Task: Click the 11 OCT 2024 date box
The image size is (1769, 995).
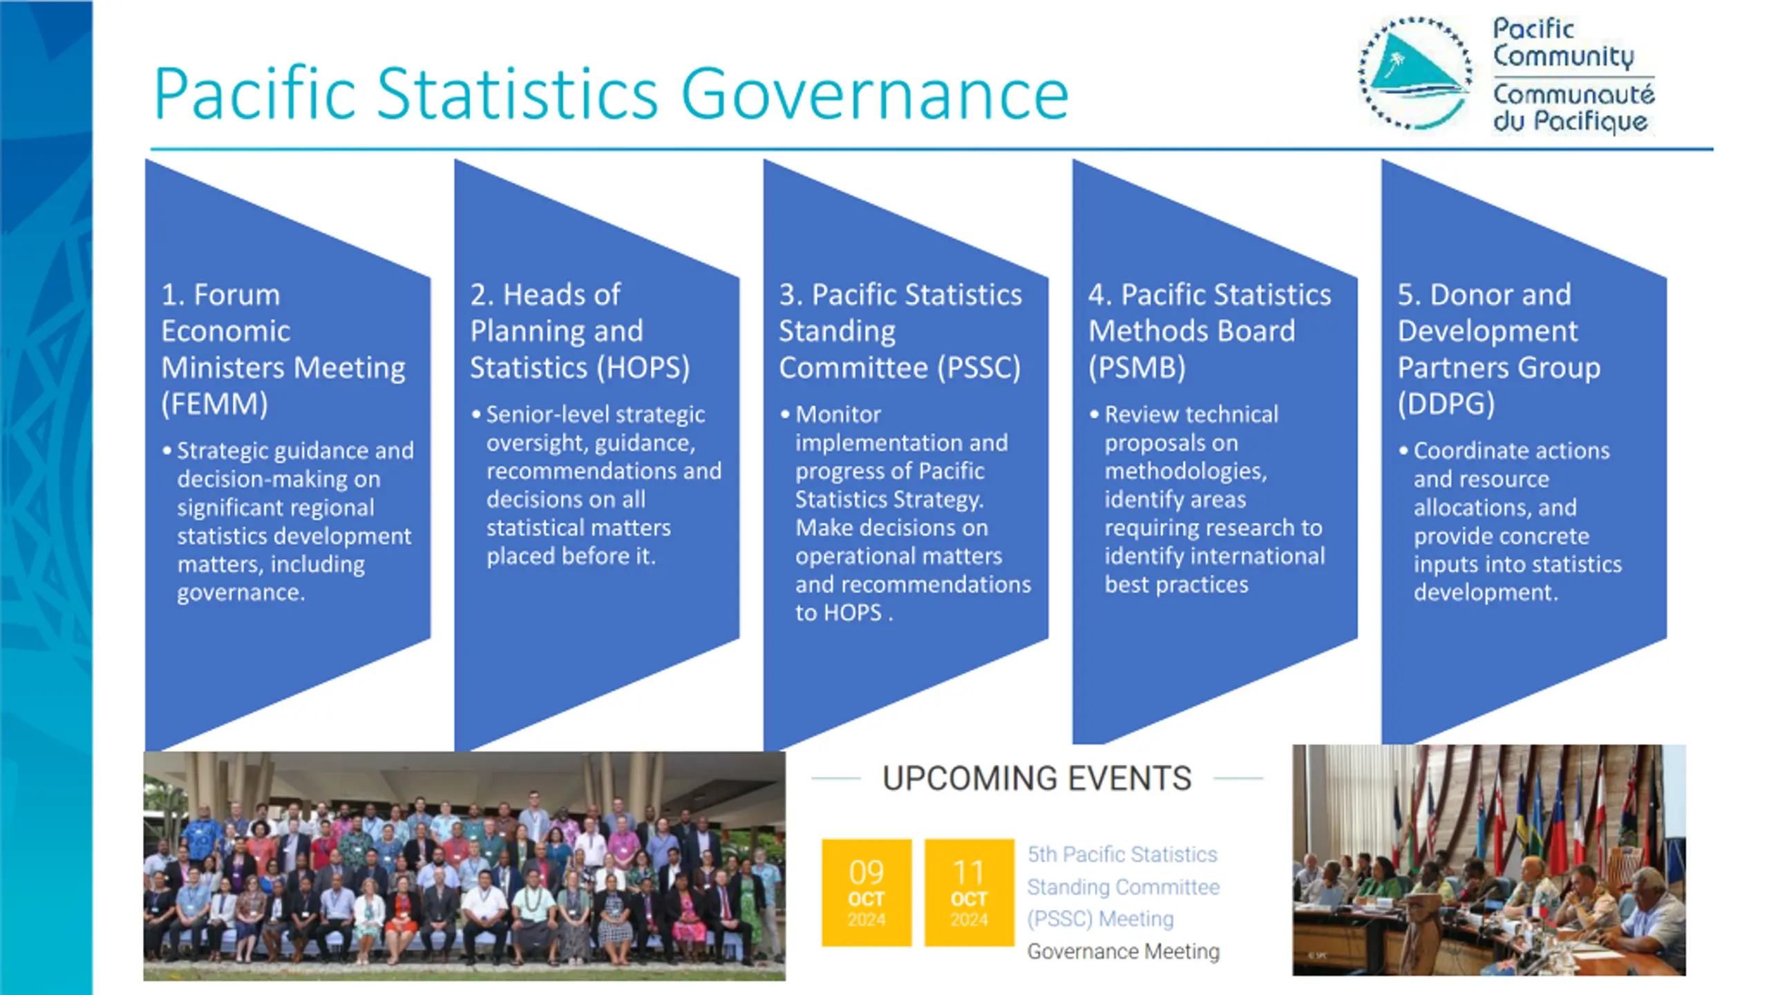Action: point(969,892)
